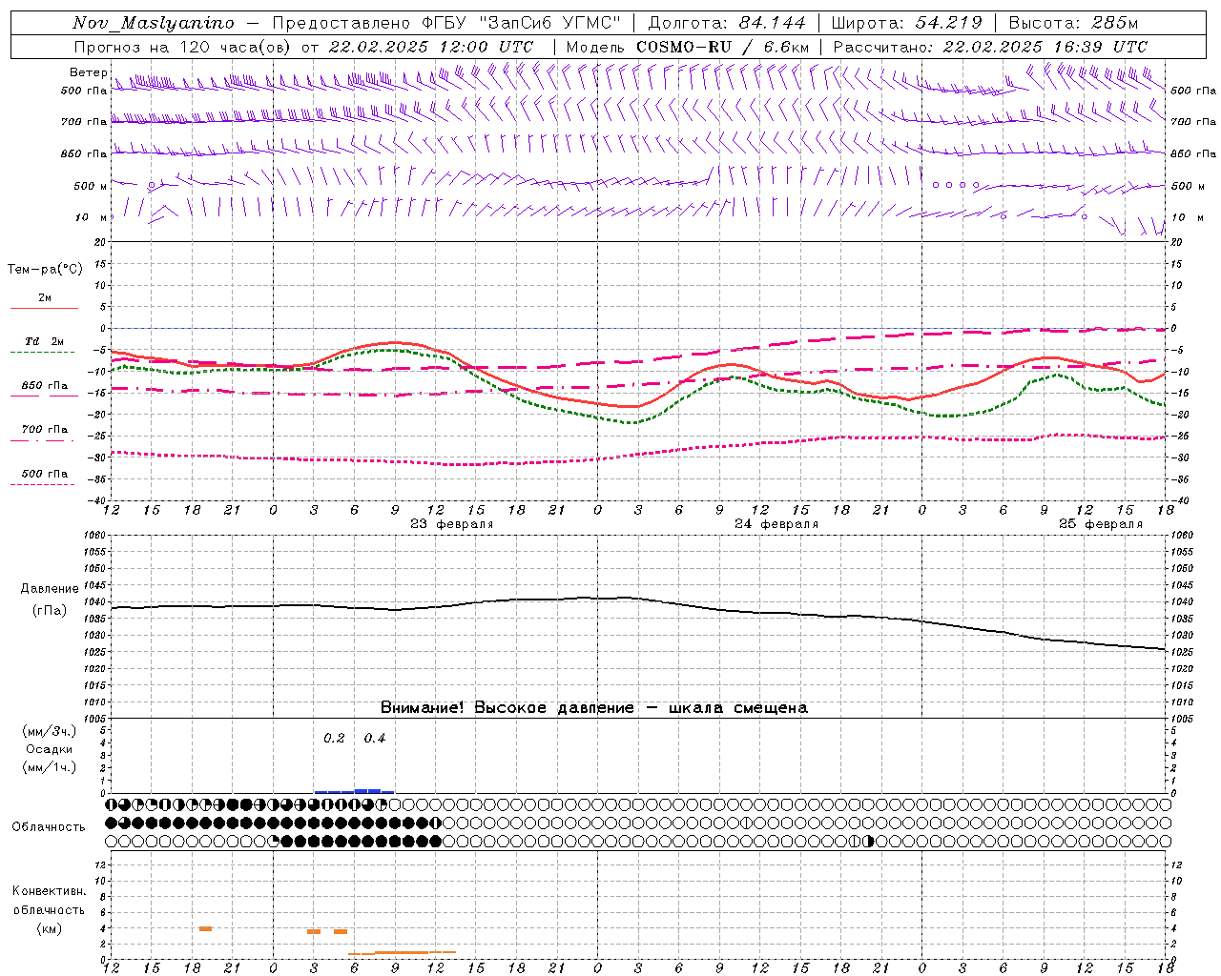Screen dimensions: 1221x976
Task: Click the high pressure warning Внимание! Высокое давление
Action: [x=507, y=707]
